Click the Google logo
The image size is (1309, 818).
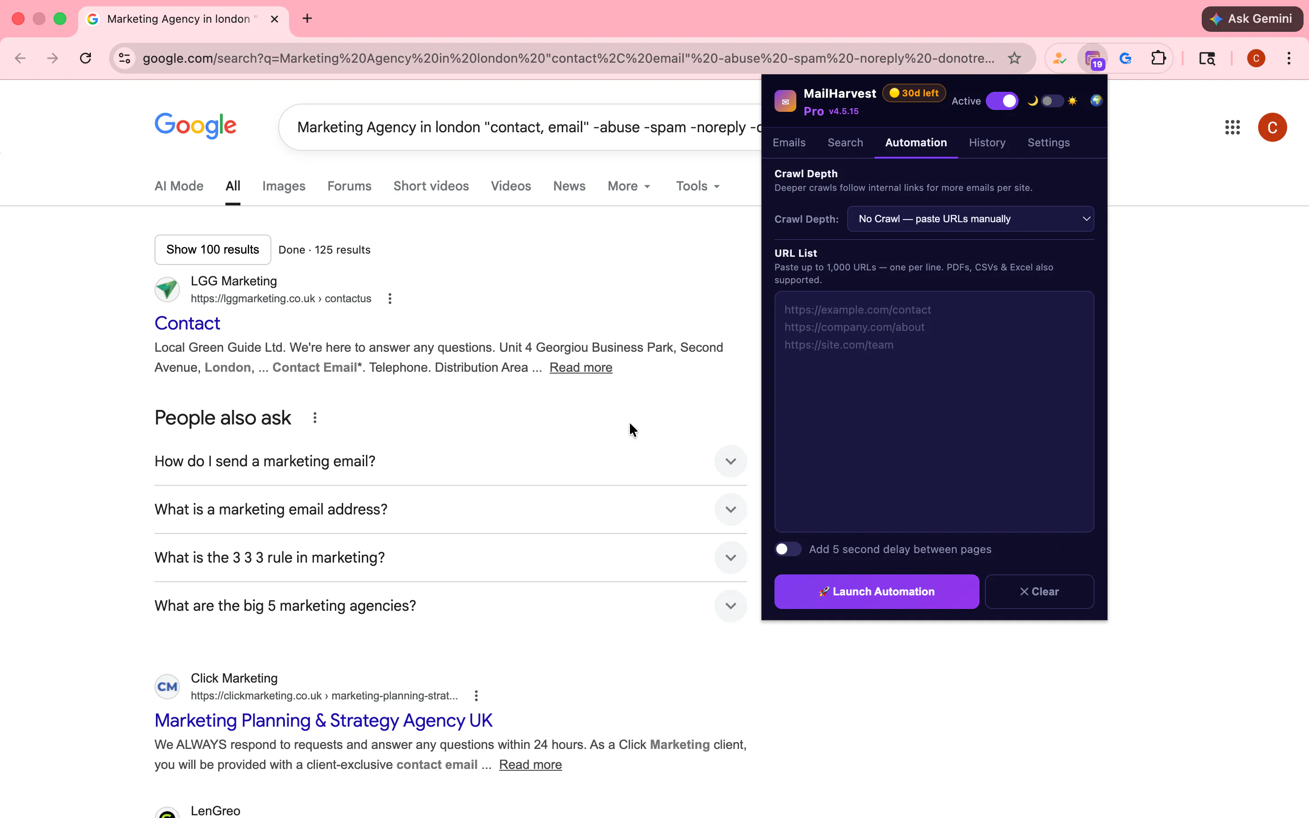coord(195,125)
